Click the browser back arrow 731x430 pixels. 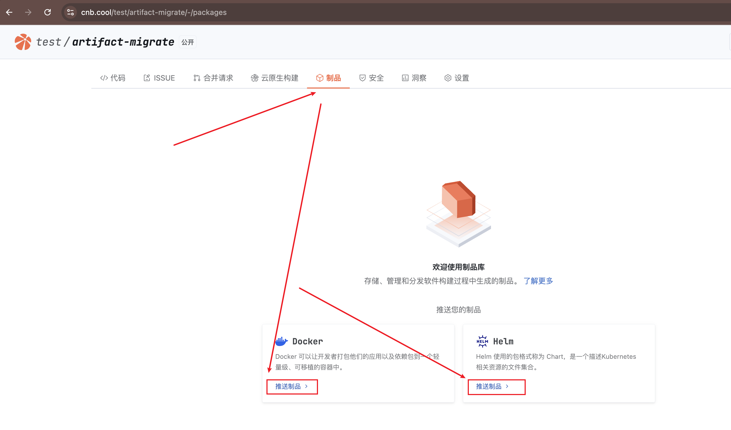click(x=9, y=12)
